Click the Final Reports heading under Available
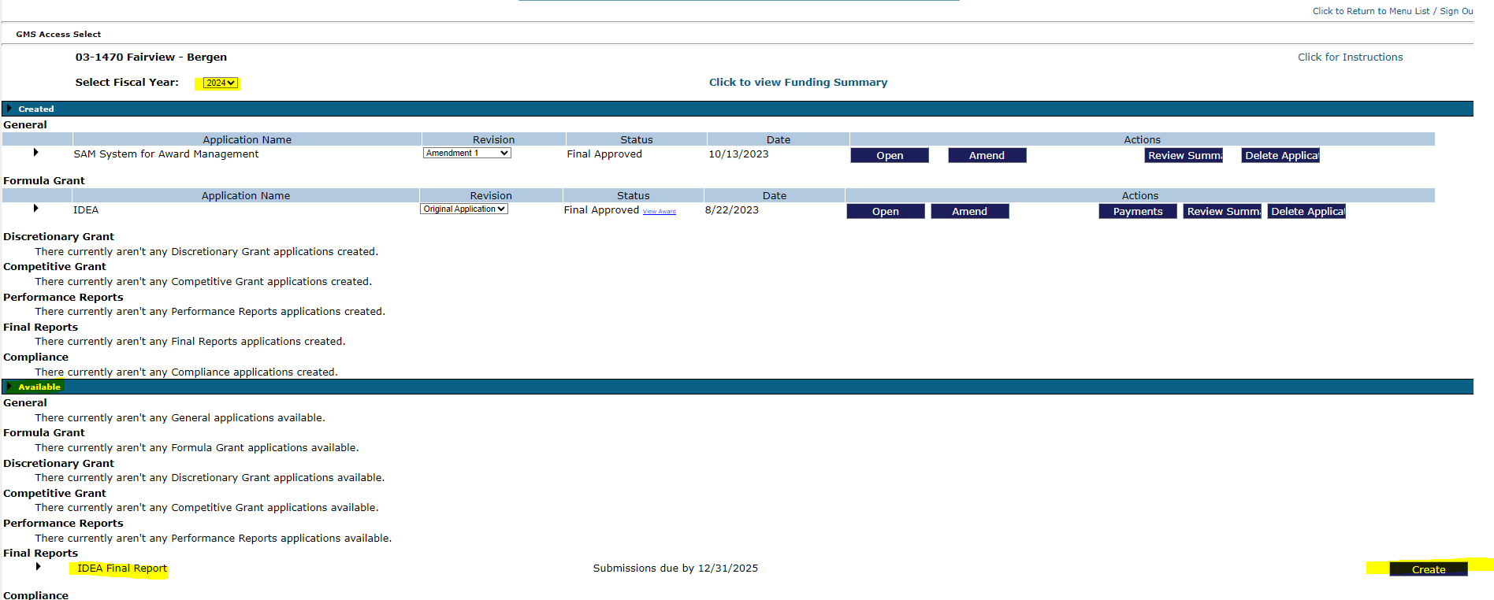 (x=40, y=553)
